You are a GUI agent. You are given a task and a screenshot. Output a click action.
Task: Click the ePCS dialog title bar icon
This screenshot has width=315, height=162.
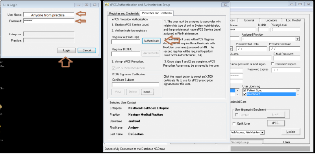[x=107, y=5]
